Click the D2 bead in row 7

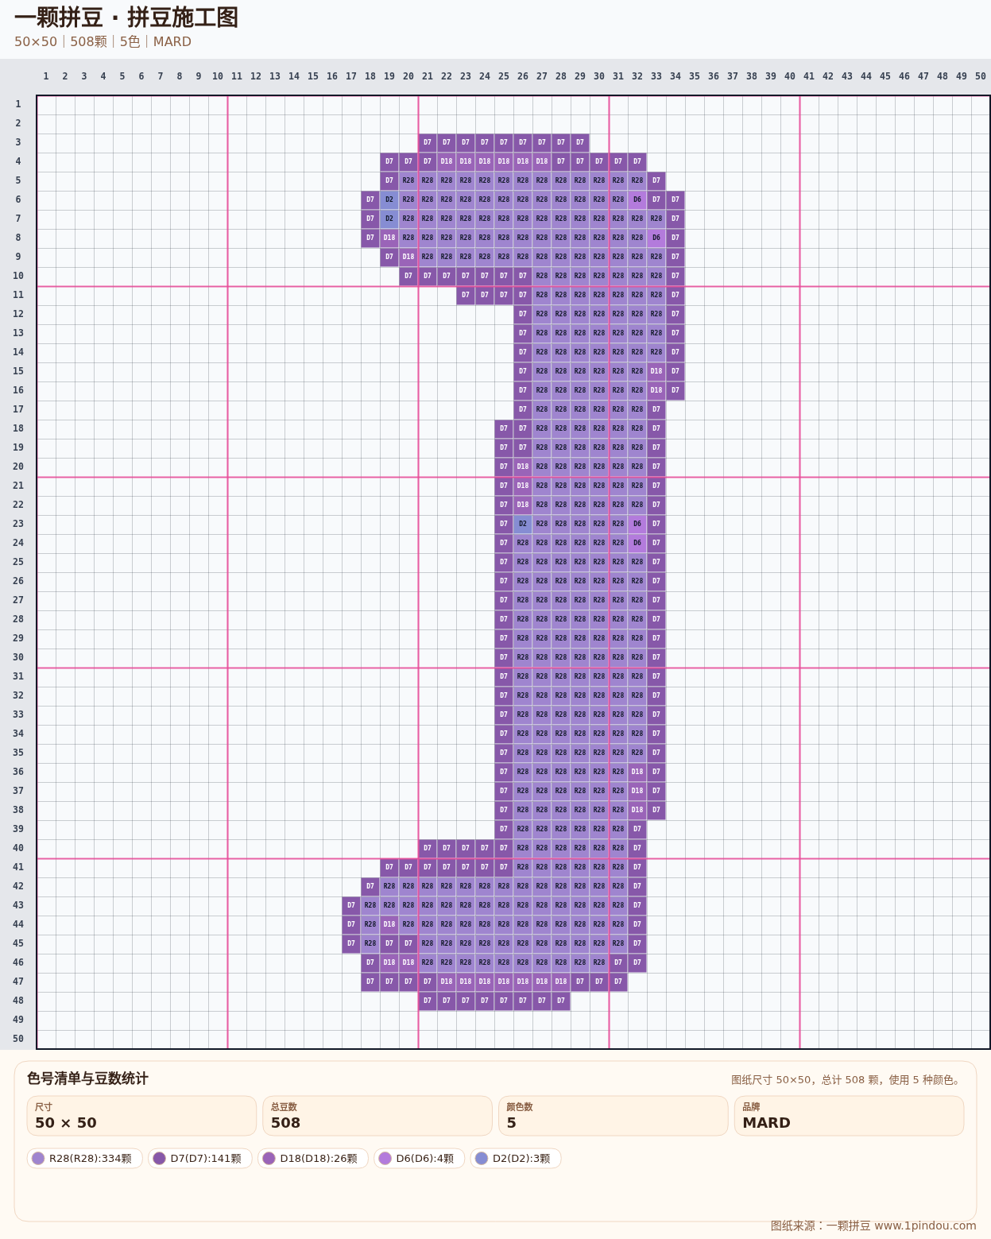pos(389,219)
